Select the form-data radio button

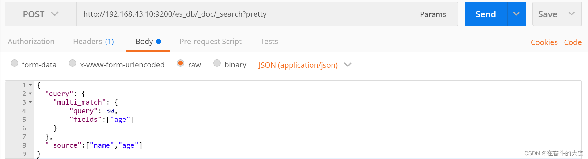point(15,63)
